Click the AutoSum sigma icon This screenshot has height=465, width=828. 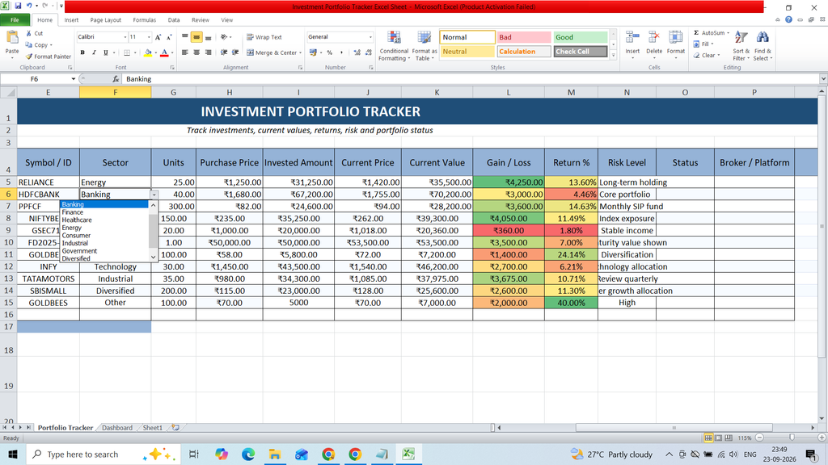click(696, 32)
